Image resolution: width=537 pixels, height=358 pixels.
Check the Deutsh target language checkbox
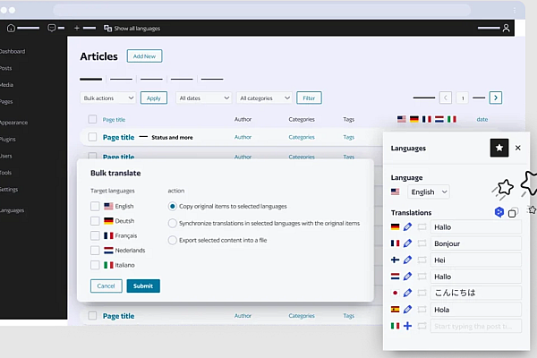click(96, 221)
